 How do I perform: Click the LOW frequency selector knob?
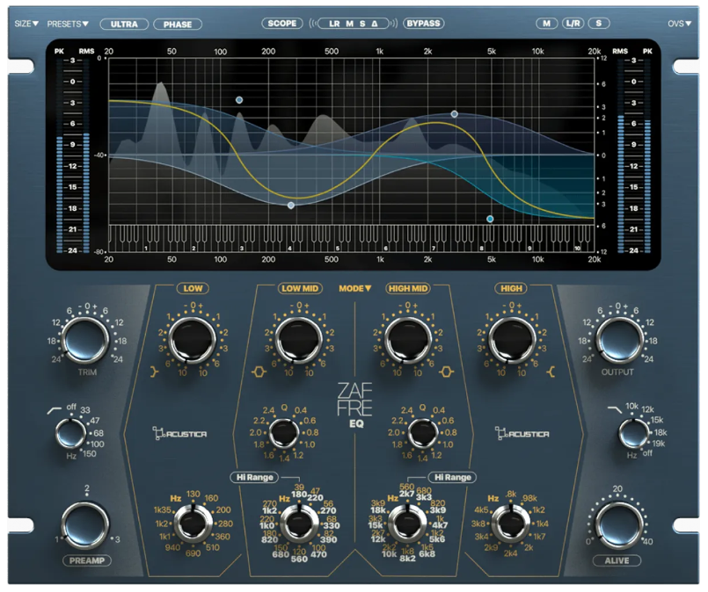tap(193, 523)
